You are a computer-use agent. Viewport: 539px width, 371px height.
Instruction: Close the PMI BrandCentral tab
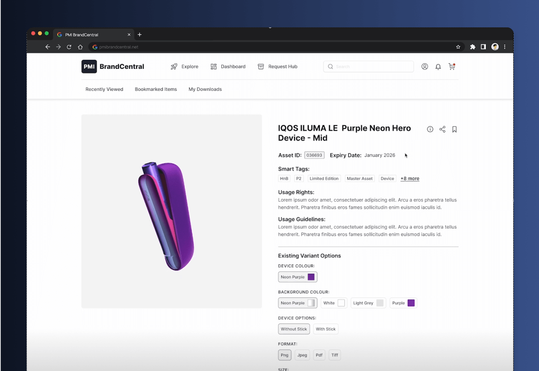(129, 35)
